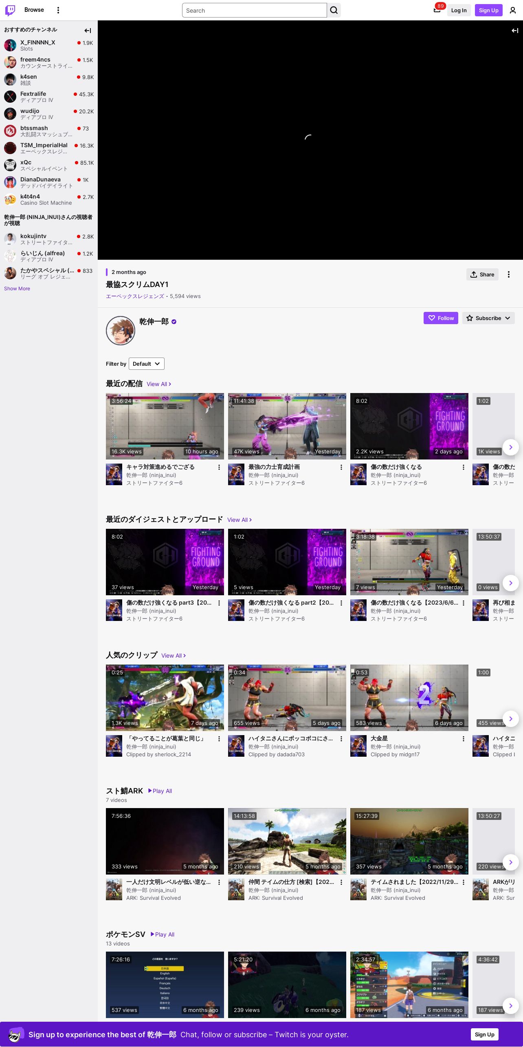The image size is (523, 1047).
Task: Click Sign Up in the bottom banner
Action: [x=484, y=1034]
